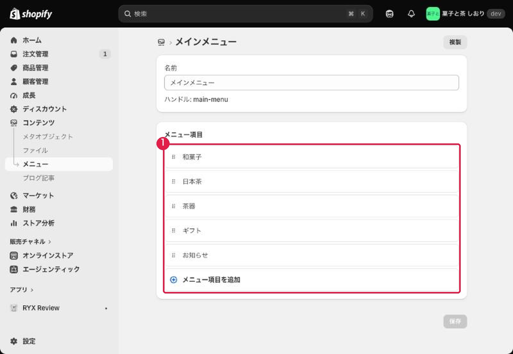The width and height of the screenshot is (513, 354).
Task: Click the content breadcrumb icon beside メインメニュー
Action: tap(161, 42)
